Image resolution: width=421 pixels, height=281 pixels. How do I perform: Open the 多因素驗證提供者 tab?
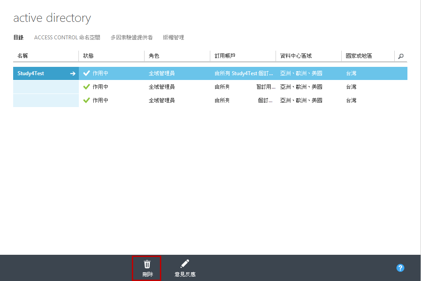pos(131,38)
